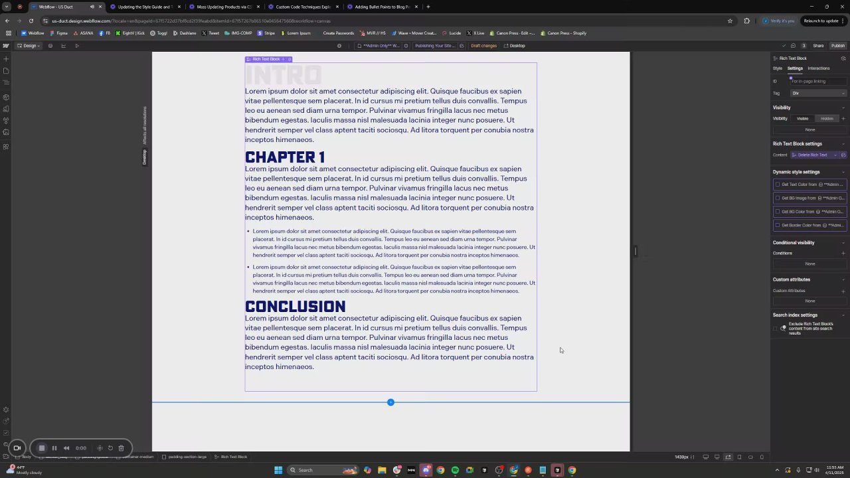Click the blue section resize handle dot
This screenshot has width=850, height=478.
(x=390, y=402)
